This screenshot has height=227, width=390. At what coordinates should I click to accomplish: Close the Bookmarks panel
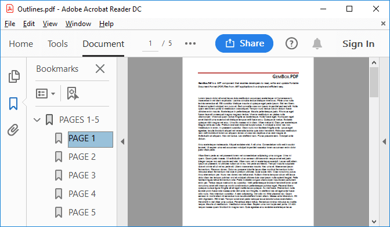point(100,69)
